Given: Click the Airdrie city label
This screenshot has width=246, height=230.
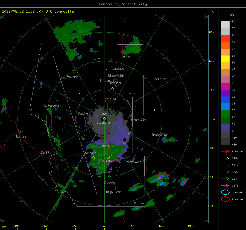Looking at the screenshot, I should [108, 146].
